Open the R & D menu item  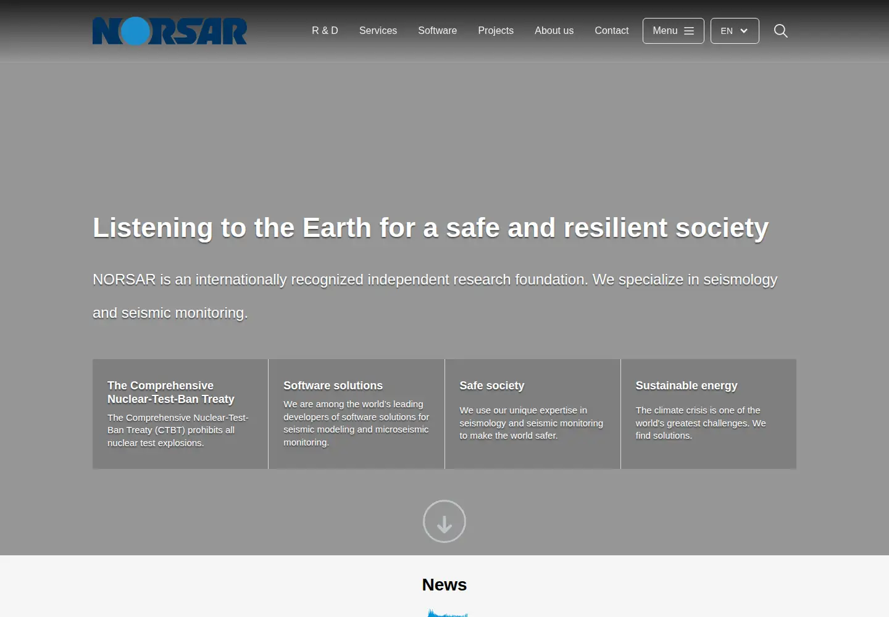click(325, 31)
